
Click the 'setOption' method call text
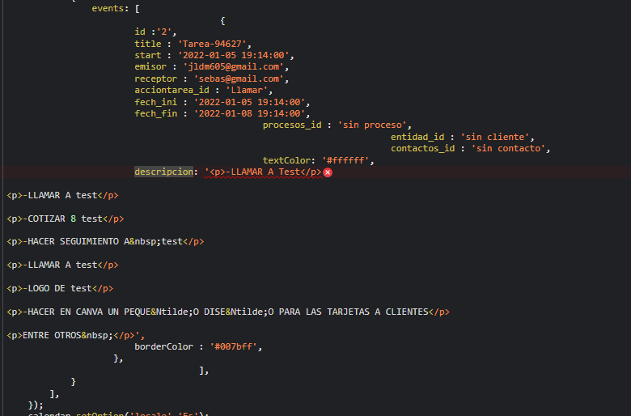(100, 414)
